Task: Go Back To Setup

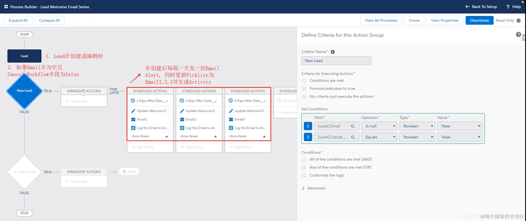Action: pyautogui.click(x=481, y=7)
